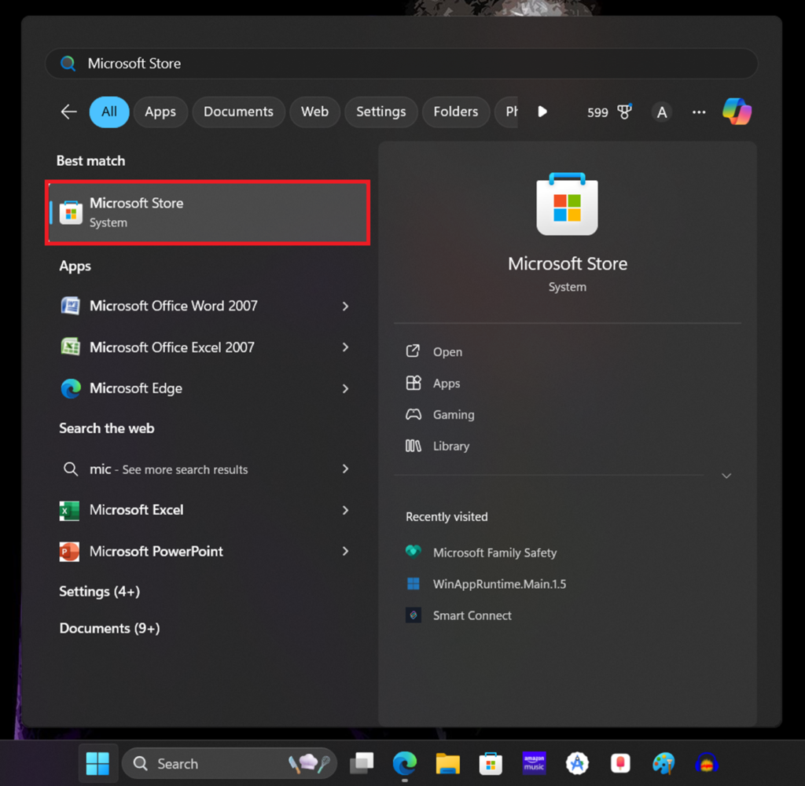805x786 pixels.
Task: Switch to the Apps filter tab
Action: point(160,112)
